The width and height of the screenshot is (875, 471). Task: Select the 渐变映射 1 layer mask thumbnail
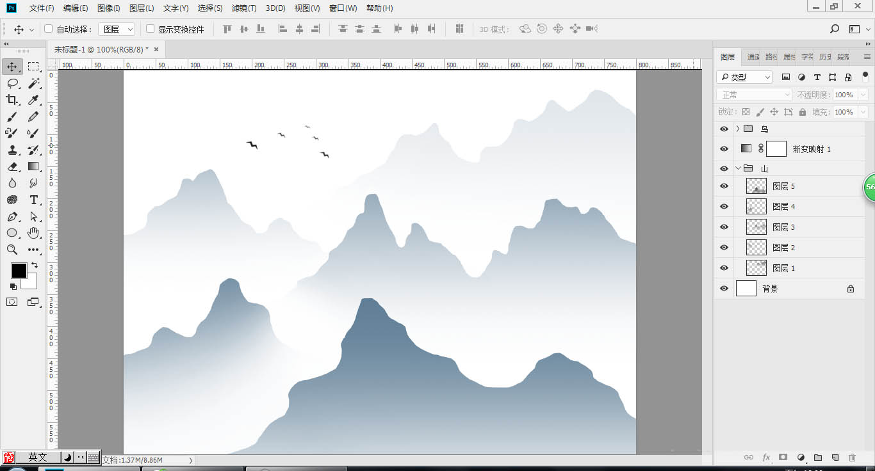(776, 148)
